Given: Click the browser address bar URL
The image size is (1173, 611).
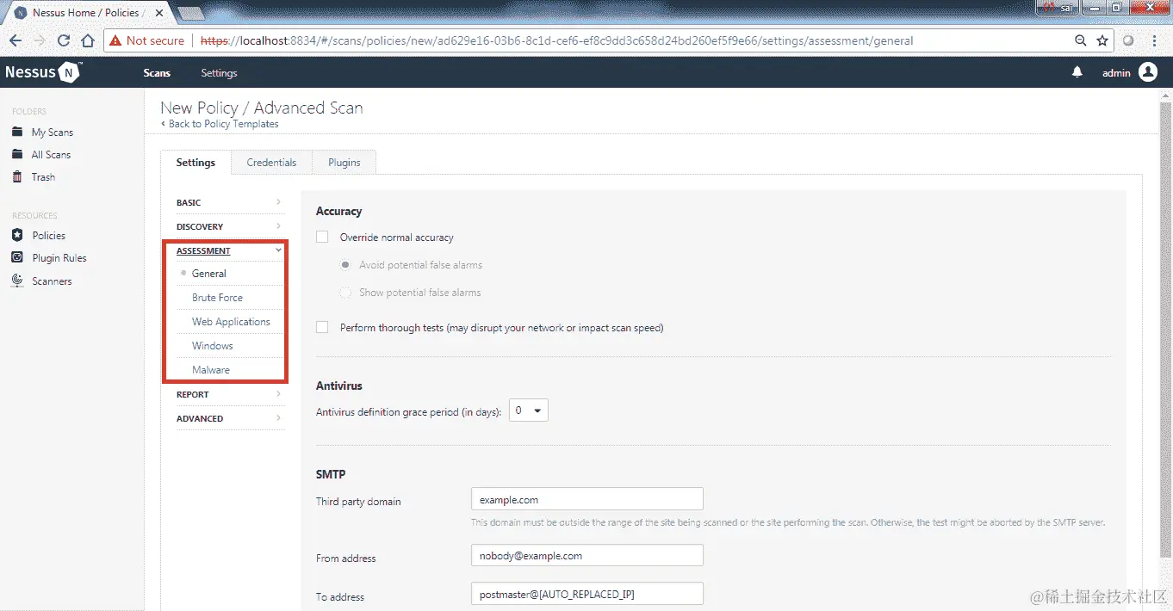Looking at the screenshot, I should 556,40.
